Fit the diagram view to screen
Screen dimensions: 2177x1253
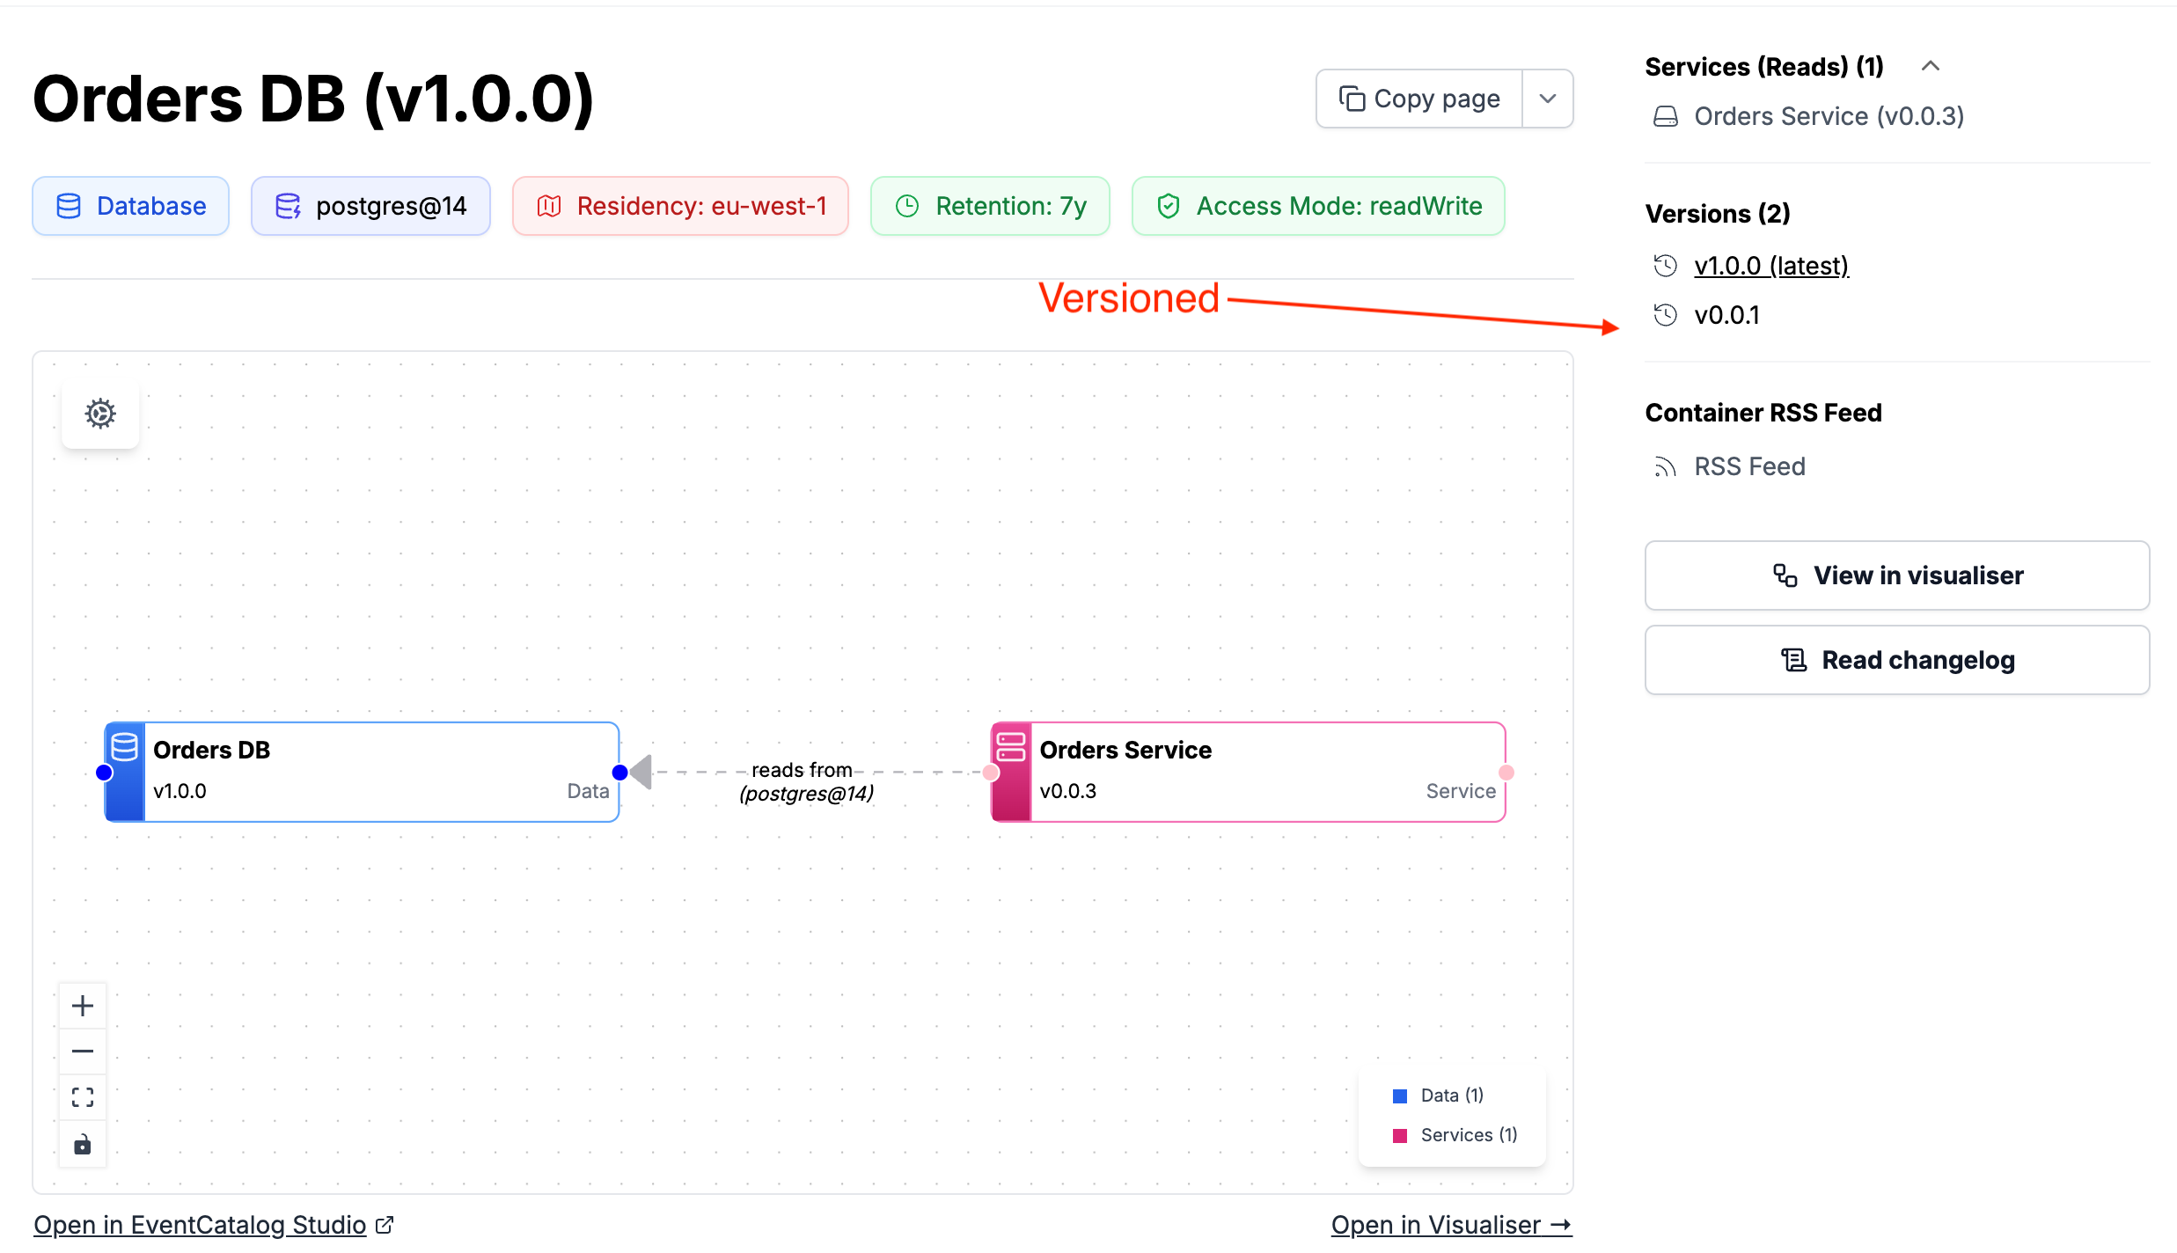click(83, 1097)
